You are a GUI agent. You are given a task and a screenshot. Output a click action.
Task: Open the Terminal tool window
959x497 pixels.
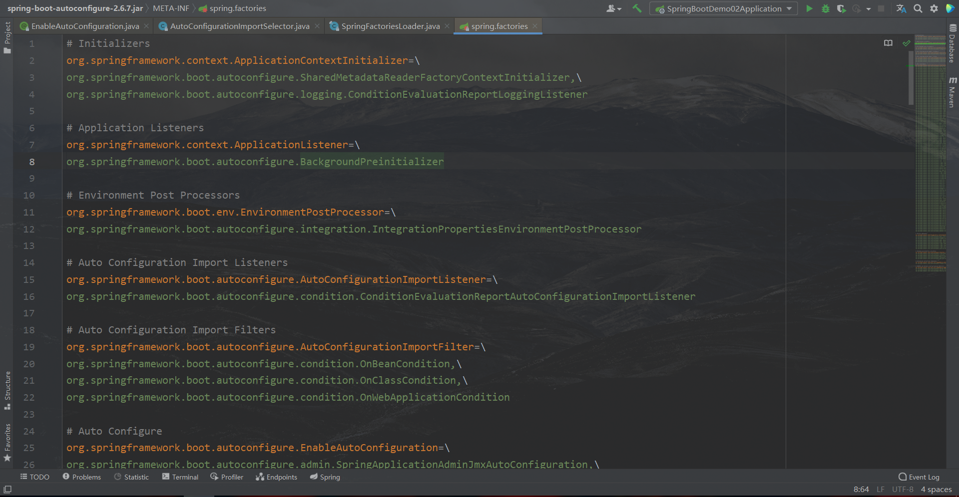tap(180, 477)
